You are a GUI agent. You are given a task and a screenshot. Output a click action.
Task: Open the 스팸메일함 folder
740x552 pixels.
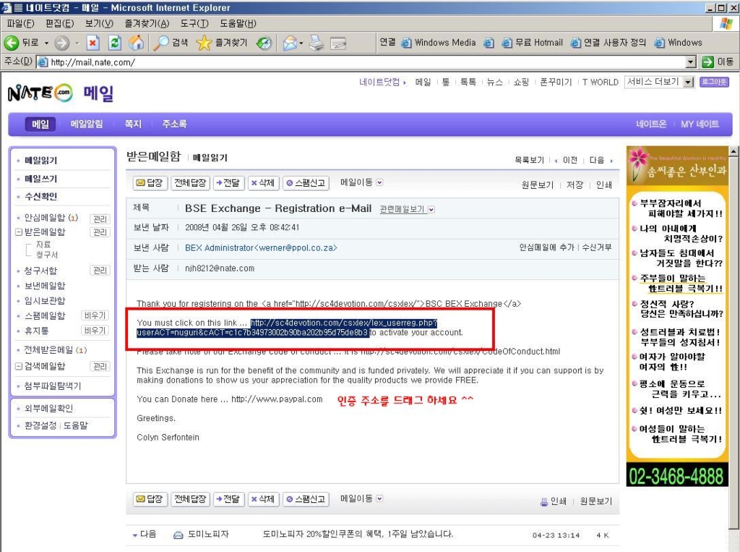tap(45, 315)
